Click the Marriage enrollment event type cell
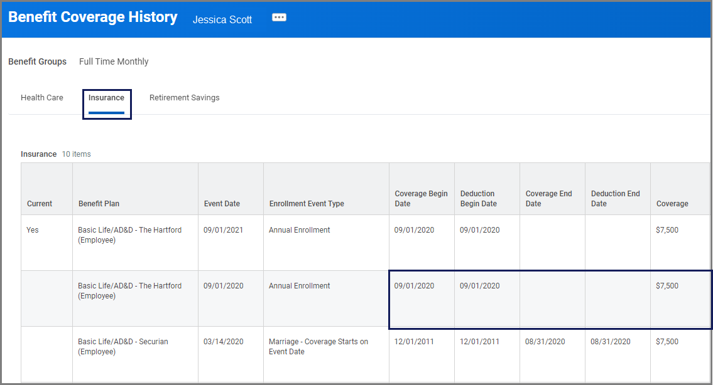 [x=318, y=347]
